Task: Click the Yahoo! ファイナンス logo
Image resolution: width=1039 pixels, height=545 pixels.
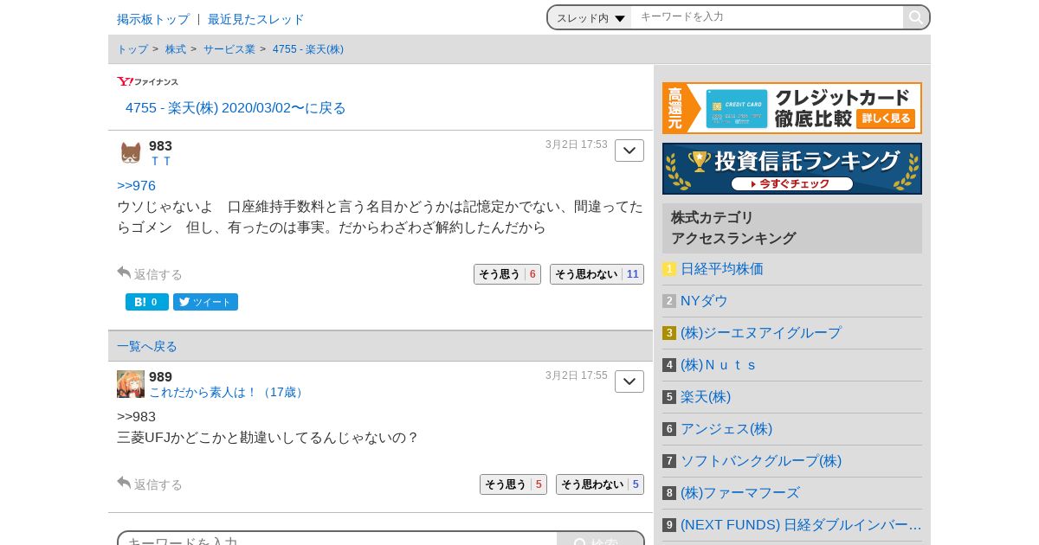Action: click(x=148, y=81)
